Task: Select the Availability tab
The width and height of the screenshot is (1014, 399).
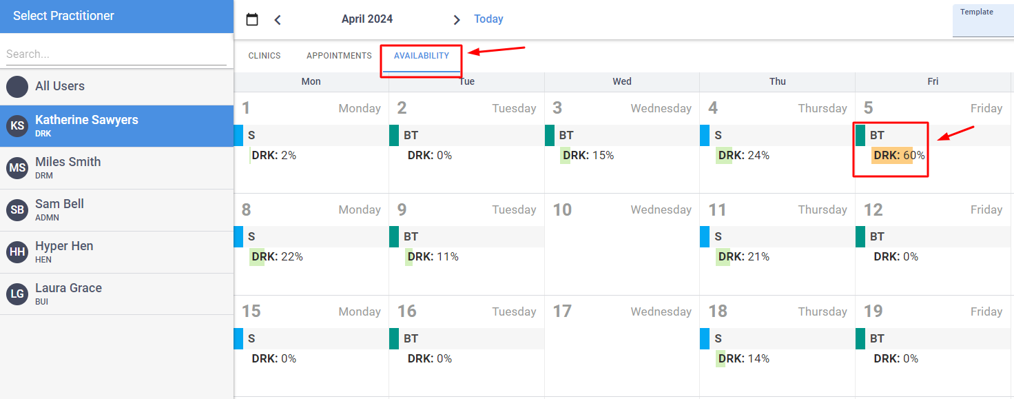Action: (421, 56)
